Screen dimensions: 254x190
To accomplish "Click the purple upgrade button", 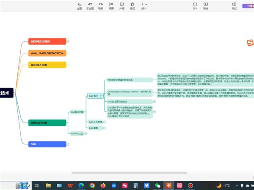I will (248, 6).
